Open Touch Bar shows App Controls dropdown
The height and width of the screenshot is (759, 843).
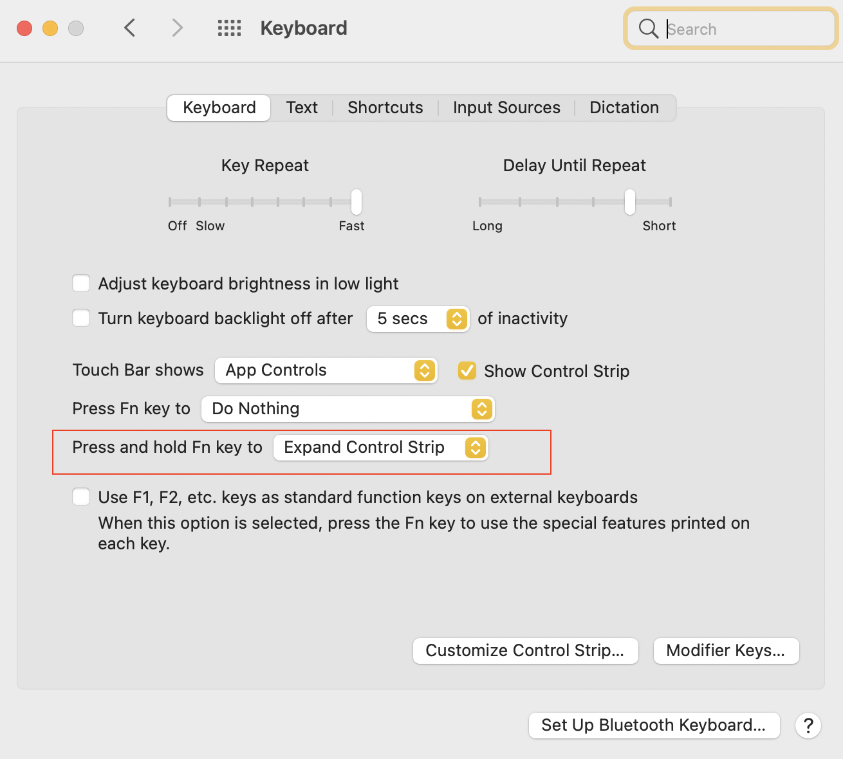point(326,370)
